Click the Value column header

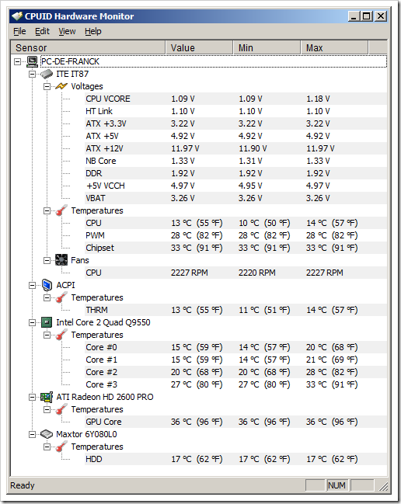tap(199, 47)
